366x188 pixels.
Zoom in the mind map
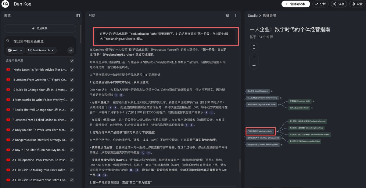tap(254, 57)
